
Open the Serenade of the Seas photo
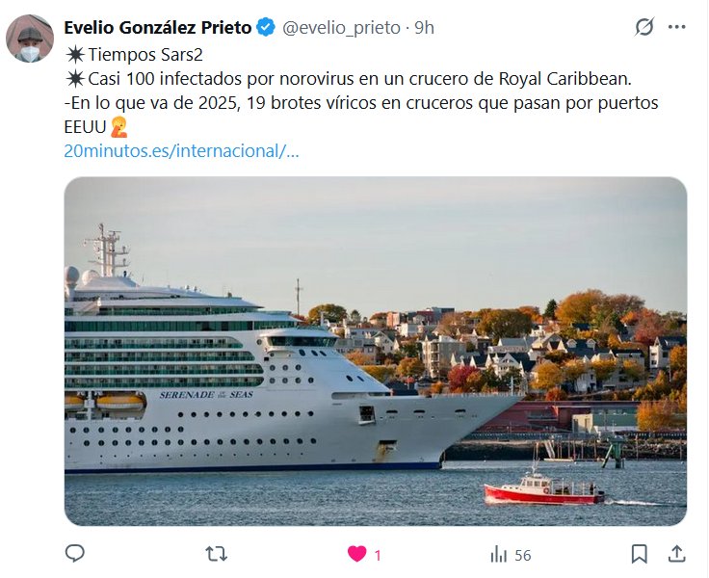point(375,352)
